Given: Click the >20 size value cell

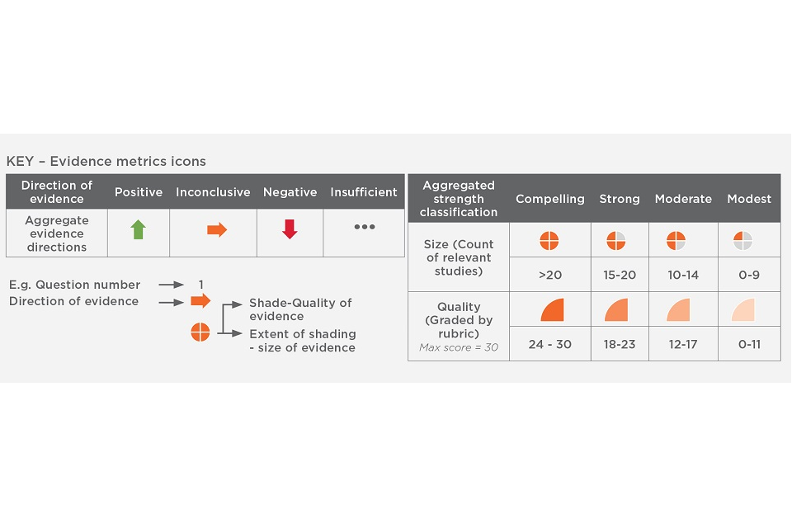Looking at the screenshot, I should point(550,275).
